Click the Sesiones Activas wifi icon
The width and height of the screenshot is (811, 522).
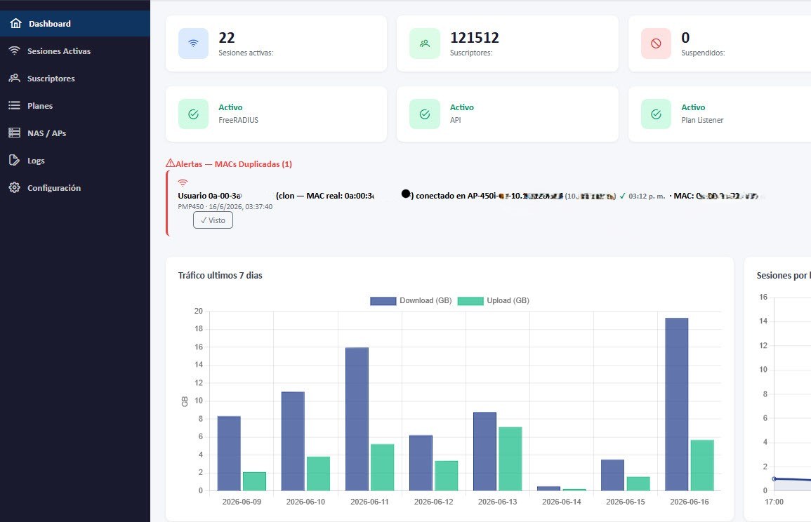click(x=15, y=51)
